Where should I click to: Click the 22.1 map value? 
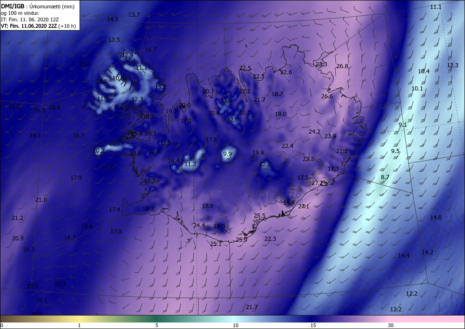click(245, 91)
